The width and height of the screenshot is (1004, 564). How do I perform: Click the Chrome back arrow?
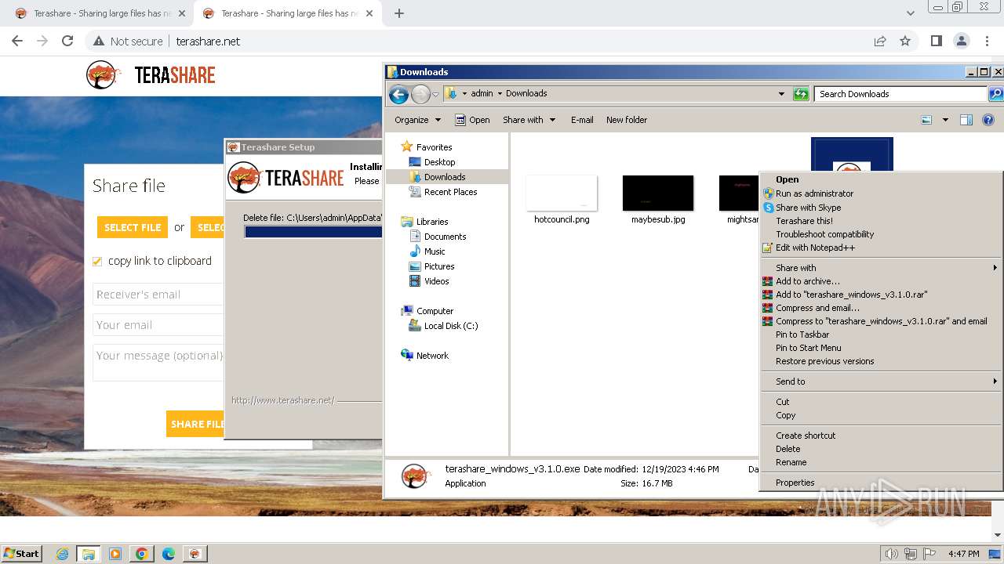[x=17, y=41]
